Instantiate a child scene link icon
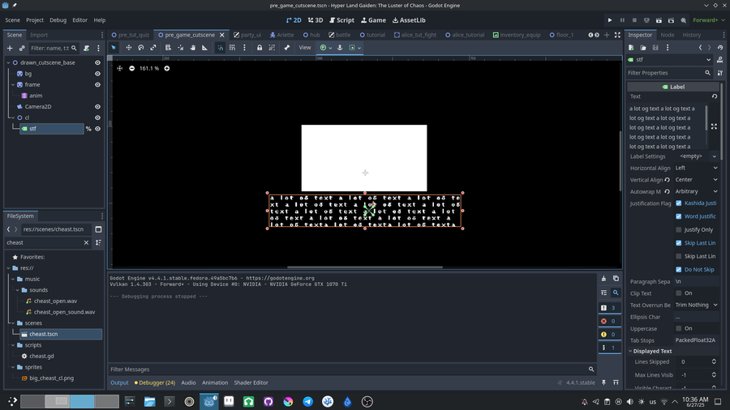Viewport: 730px width, 410px height. [22, 48]
